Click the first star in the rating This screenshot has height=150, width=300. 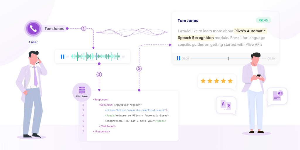point(203,81)
